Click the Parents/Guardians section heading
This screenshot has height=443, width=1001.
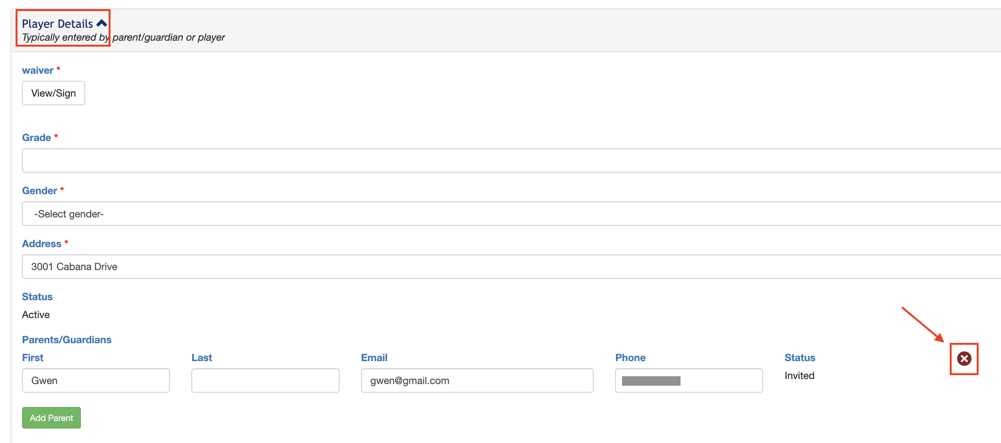67,340
